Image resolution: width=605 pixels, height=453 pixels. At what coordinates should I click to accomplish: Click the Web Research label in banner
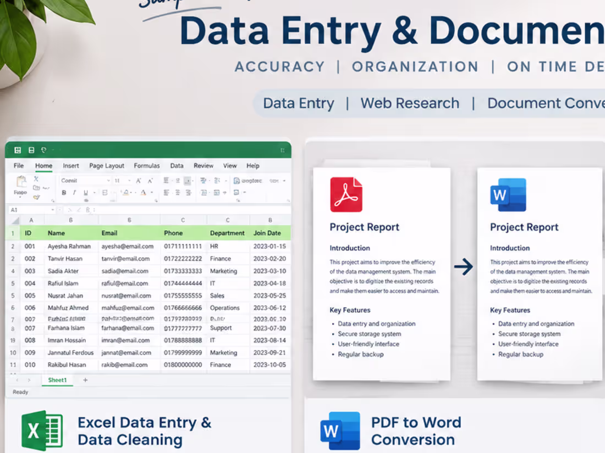click(410, 103)
